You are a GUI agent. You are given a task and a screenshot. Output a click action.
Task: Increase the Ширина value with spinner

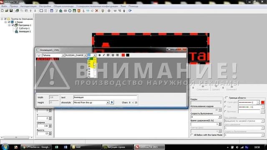pyautogui.click(x=50, y=125)
